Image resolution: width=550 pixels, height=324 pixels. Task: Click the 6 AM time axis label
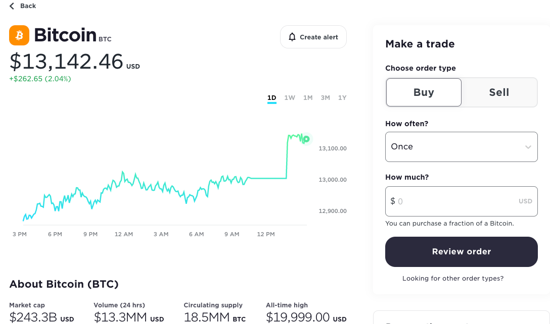[197, 234]
